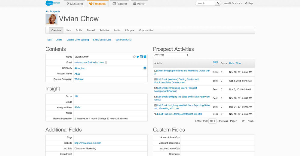The width and height of the screenshot is (301, 156).
Task: Click the score value 174
Action: pos(76,97)
